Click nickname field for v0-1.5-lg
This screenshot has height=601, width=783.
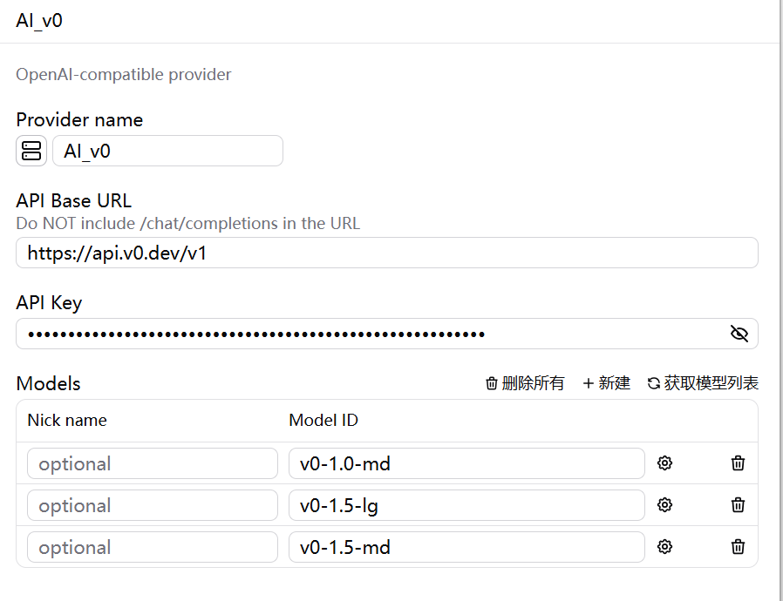coord(153,505)
